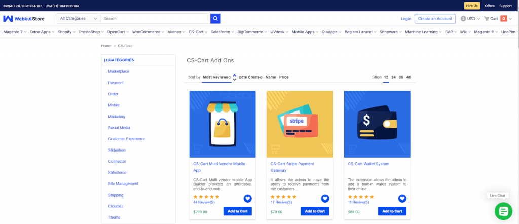Show 24 products per page
519x224 pixels.
click(393, 77)
